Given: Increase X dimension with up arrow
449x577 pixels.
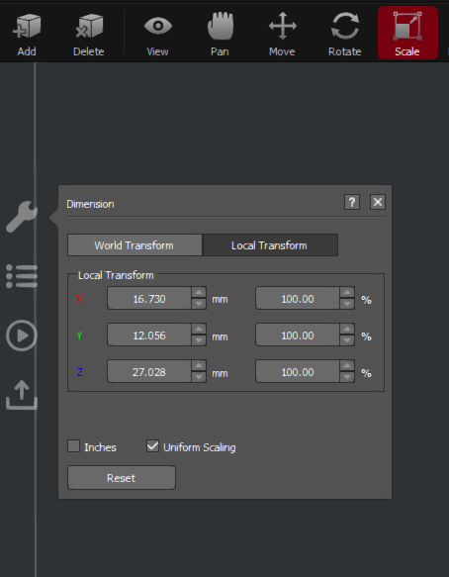Looking at the screenshot, I should coord(199,293).
